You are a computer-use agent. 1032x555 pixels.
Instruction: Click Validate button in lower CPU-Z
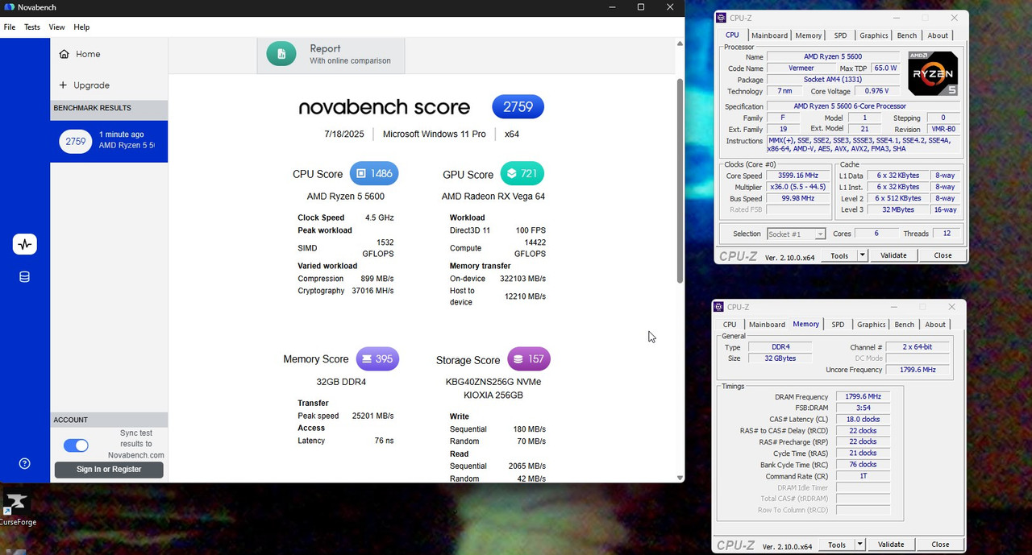pyautogui.click(x=891, y=545)
